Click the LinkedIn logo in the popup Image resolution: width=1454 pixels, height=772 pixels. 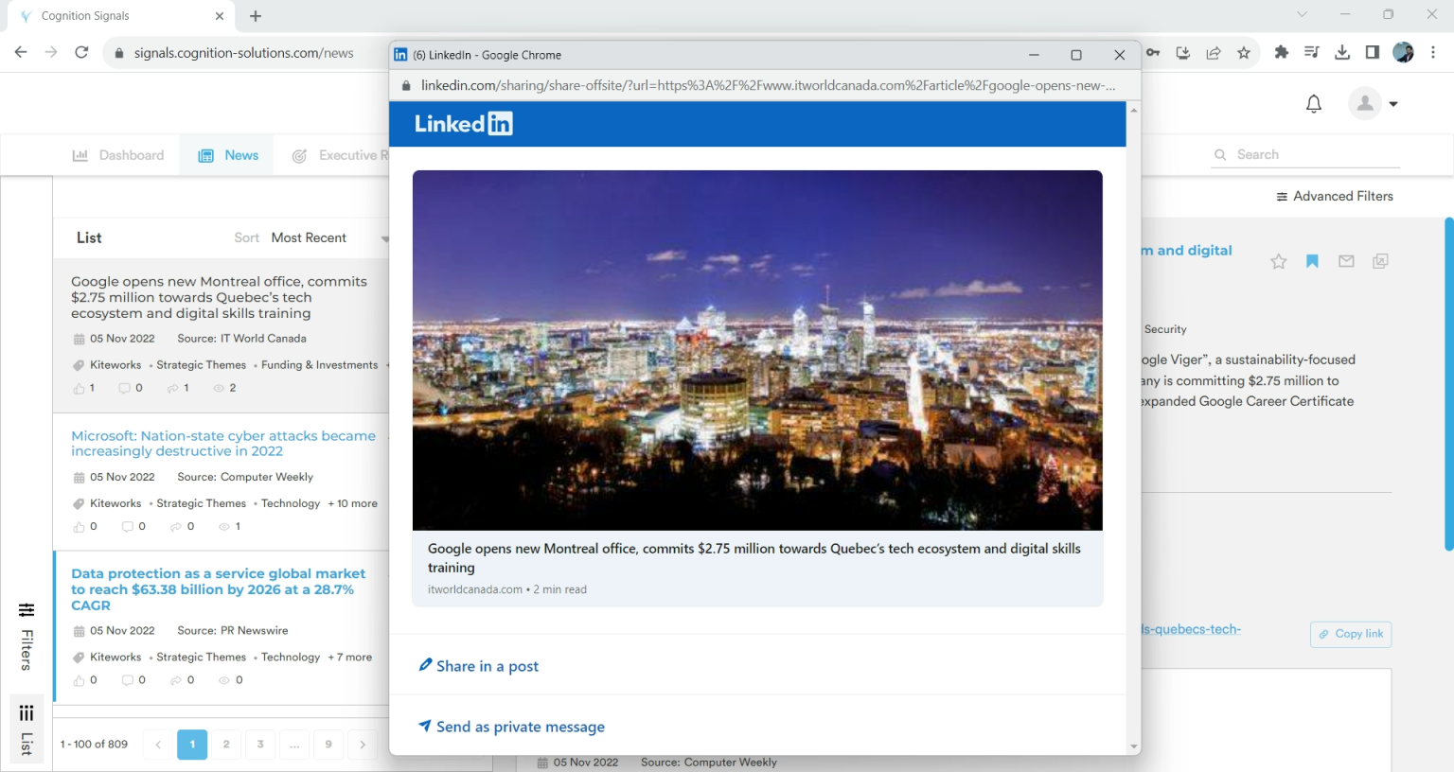(463, 124)
